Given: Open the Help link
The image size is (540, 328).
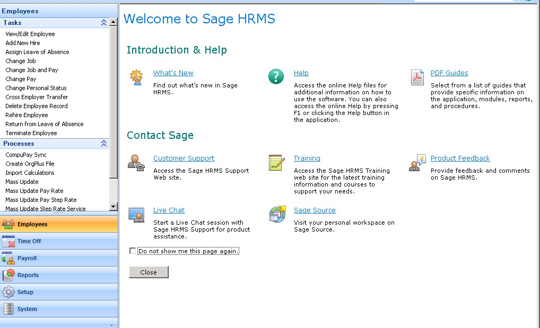Looking at the screenshot, I should (x=301, y=73).
